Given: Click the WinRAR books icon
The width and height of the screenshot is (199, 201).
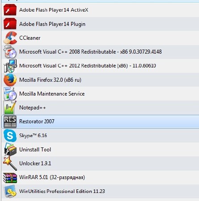Looking at the screenshot, I should [10, 177].
